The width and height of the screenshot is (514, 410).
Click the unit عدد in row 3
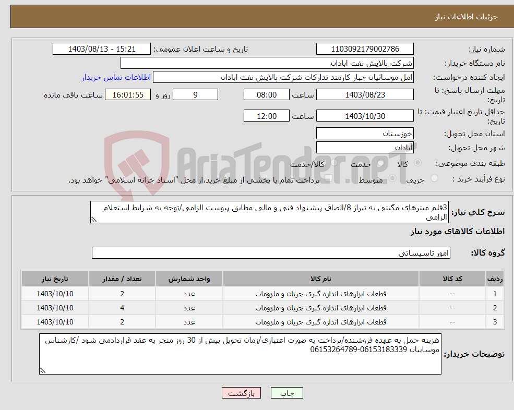(189, 322)
